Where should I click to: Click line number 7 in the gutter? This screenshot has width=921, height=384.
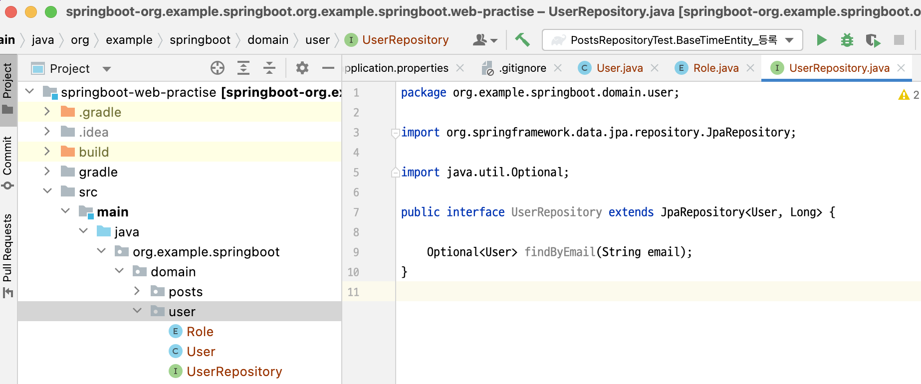coord(356,212)
